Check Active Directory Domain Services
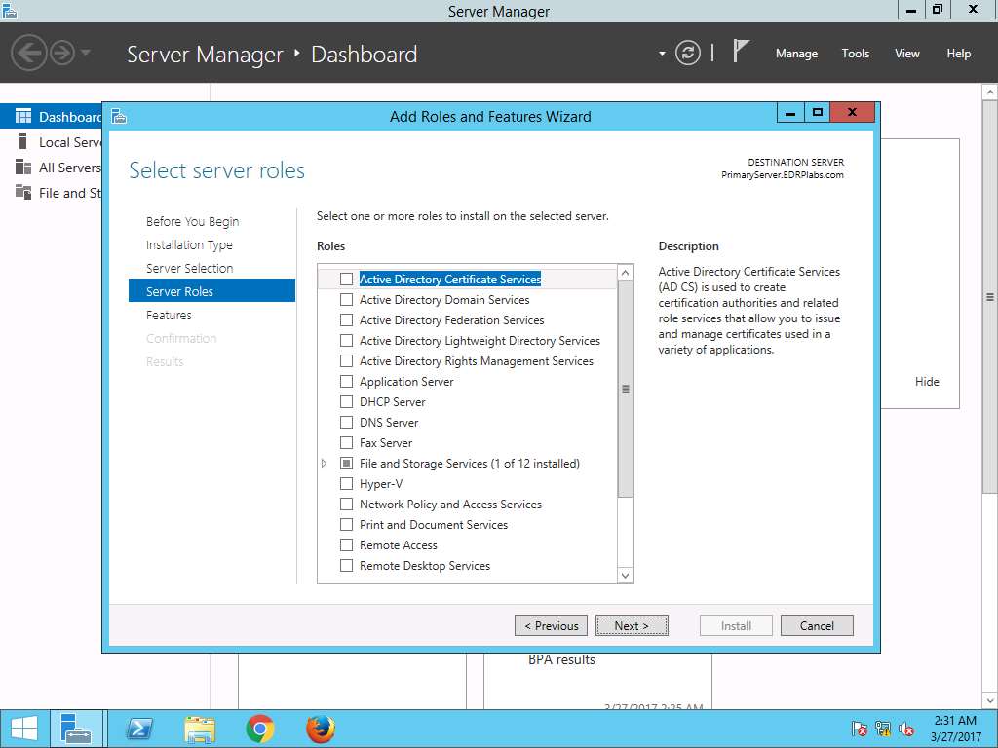The height and width of the screenshot is (748, 998). tap(346, 299)
